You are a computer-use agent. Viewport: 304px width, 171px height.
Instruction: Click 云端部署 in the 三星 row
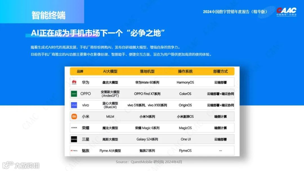(220, 139)
